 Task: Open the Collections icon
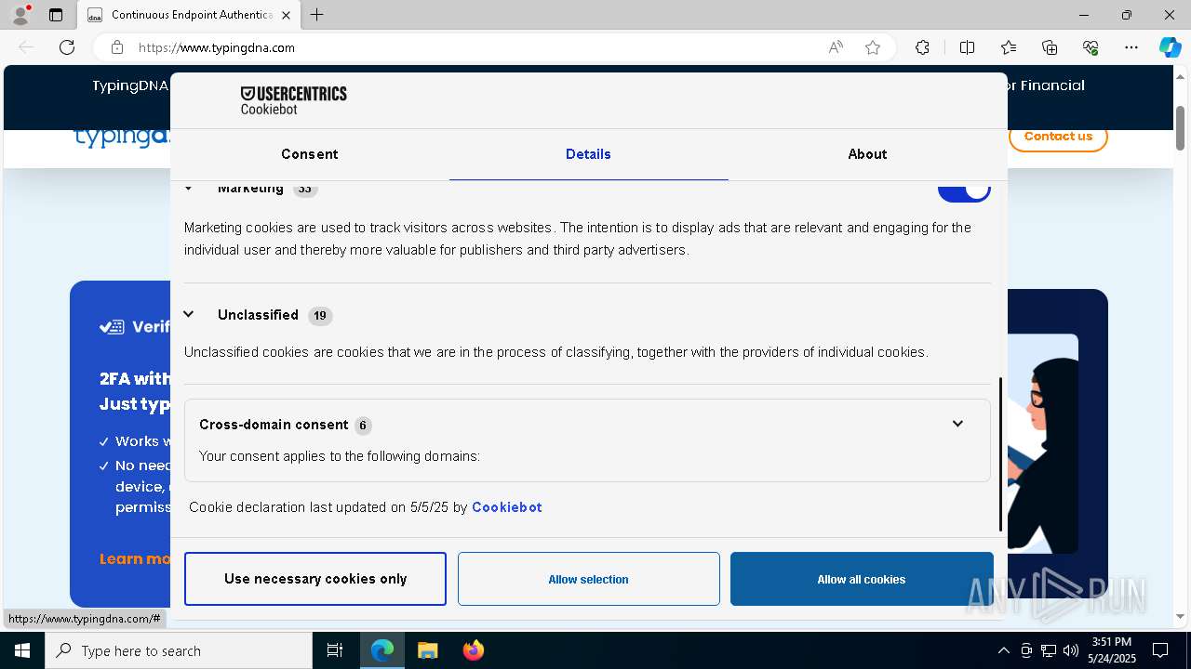click(1050, 47)
